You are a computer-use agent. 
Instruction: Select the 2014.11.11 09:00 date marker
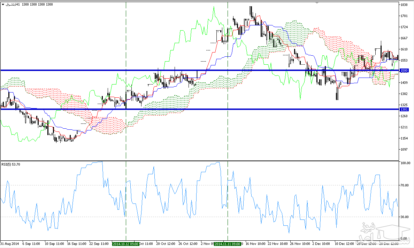click(x=227, y=244)
